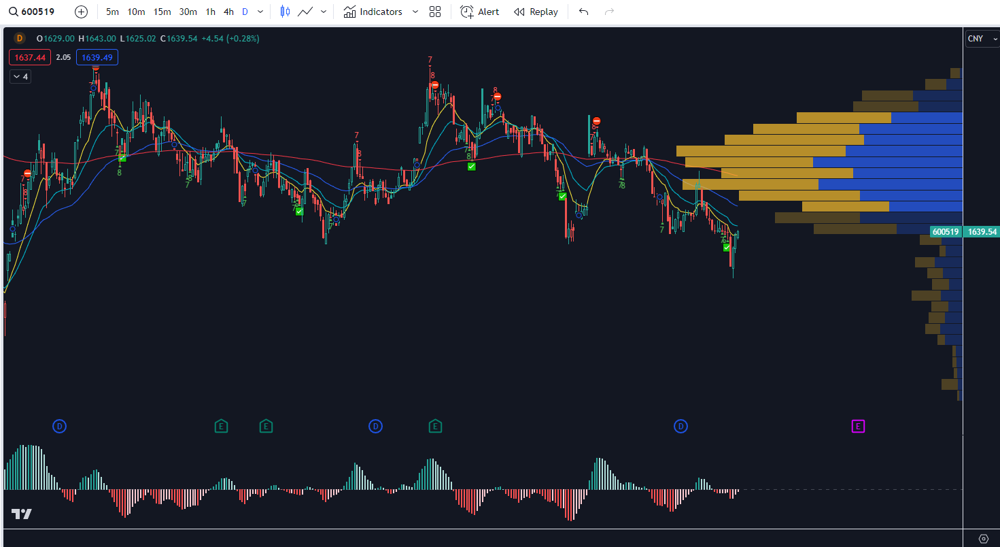Select the 1h interval
Image resolution: width=1000 pixels, height=547 pixels.
pyautogui.click(x=211, y=12)
